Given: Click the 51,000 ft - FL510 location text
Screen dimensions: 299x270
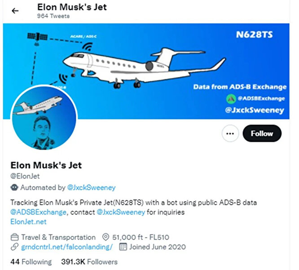Looking at the screenshot, I should coord(141,237).
